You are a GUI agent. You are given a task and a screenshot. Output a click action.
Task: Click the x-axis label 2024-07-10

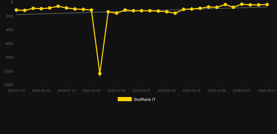coord(66,91)
